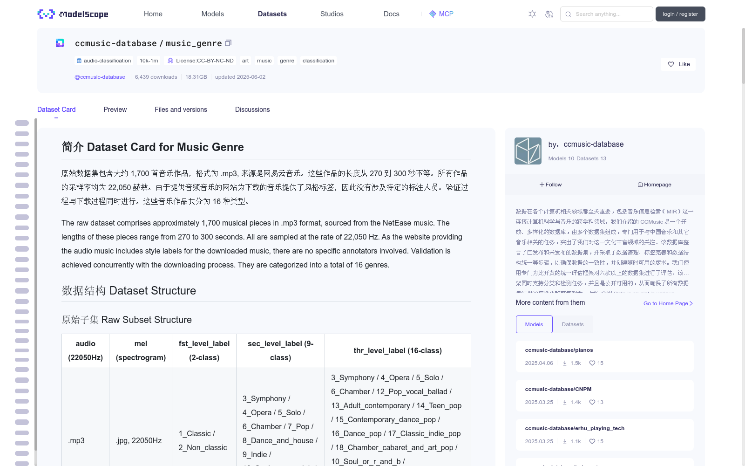This screenshot has height=466, width=745.
Task: Click the plus icon on Follow
Action: 542,185
